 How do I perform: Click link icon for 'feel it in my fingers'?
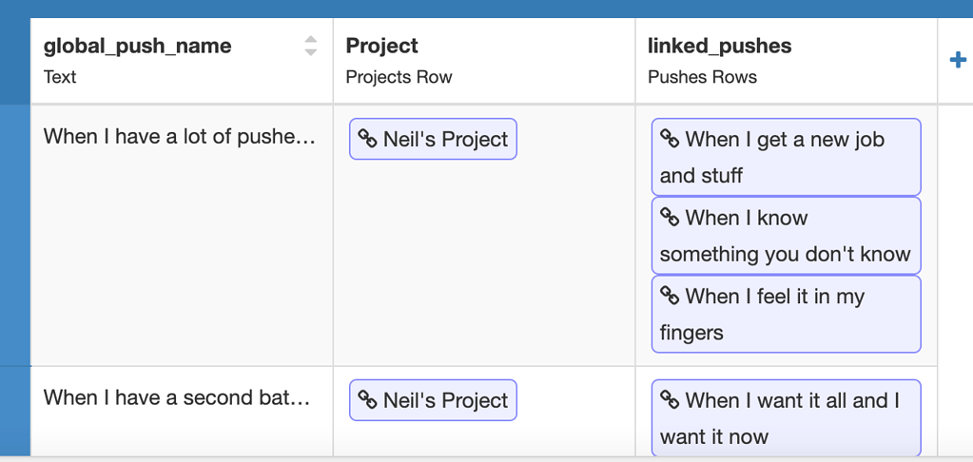(x=670, y=296)
